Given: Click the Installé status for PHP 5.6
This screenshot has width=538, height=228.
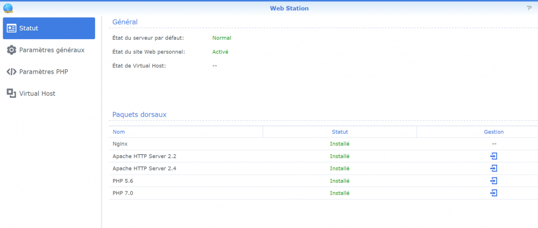Looking at the screenshot, I should (x=339, y=181).
